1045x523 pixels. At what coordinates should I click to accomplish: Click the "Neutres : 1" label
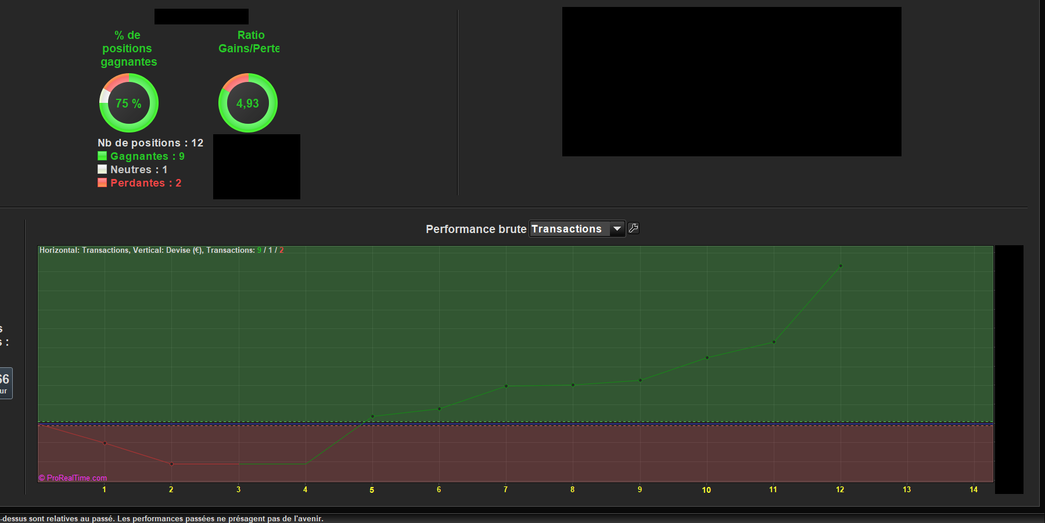tap(139, 170)
